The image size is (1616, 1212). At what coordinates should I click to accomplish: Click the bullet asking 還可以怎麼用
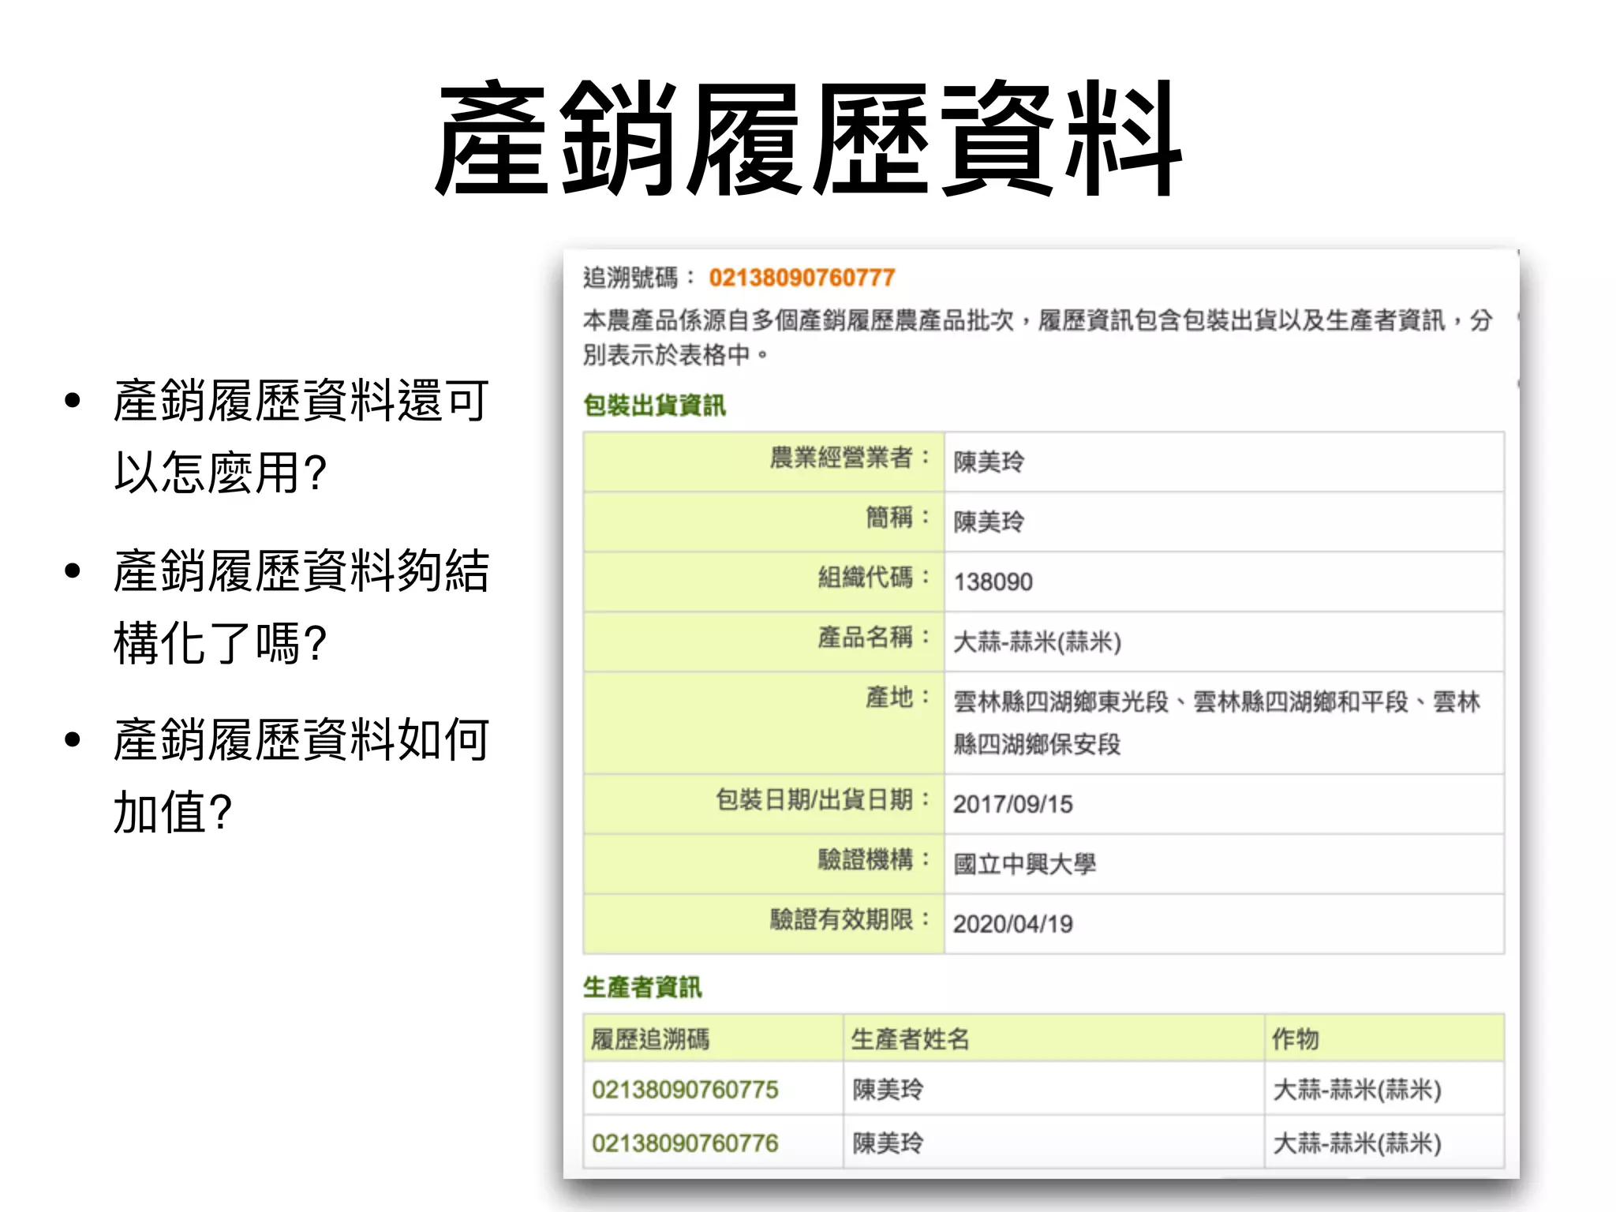[301, 436]
